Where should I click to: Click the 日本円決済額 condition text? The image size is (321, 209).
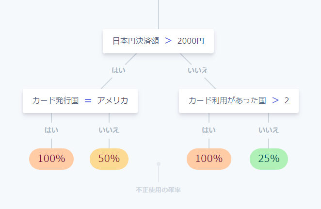pos(136,41)
